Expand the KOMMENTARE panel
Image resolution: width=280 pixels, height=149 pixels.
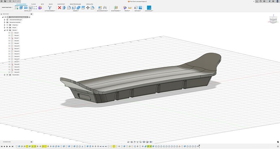[31, 142]
